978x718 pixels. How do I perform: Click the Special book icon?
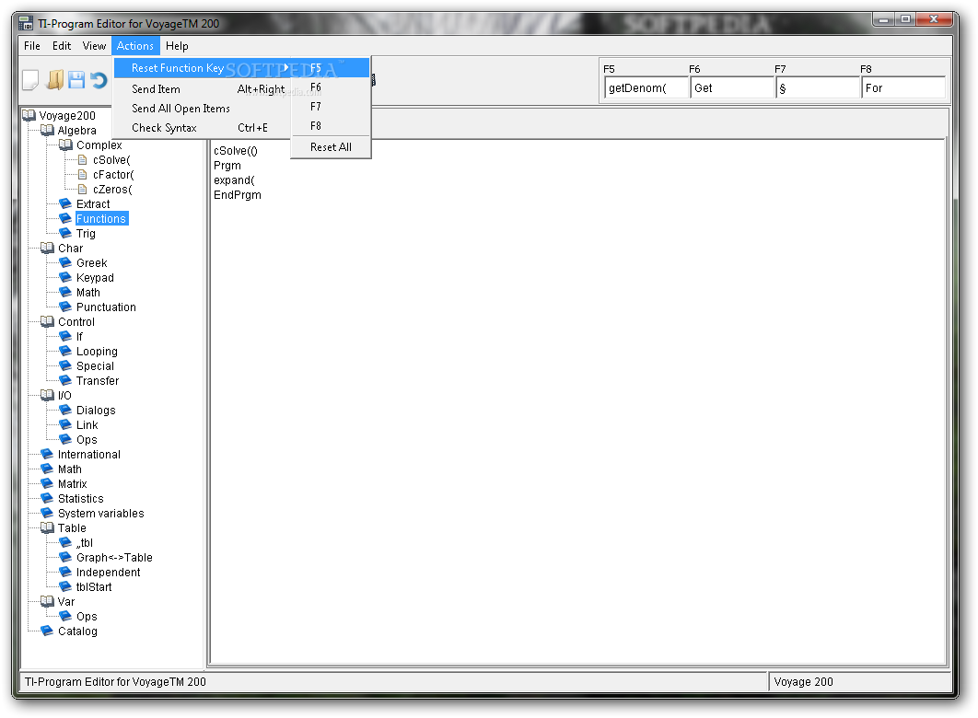coord(64,365)
